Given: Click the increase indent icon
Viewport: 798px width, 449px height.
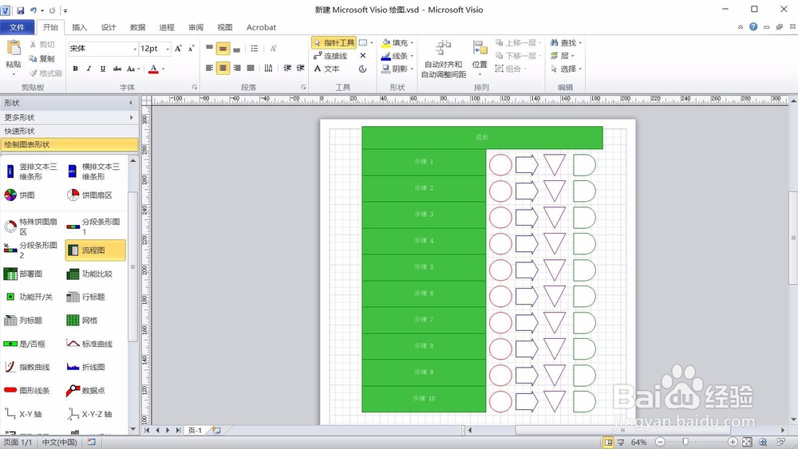Looking at the screenshot, I should point(301,68).
